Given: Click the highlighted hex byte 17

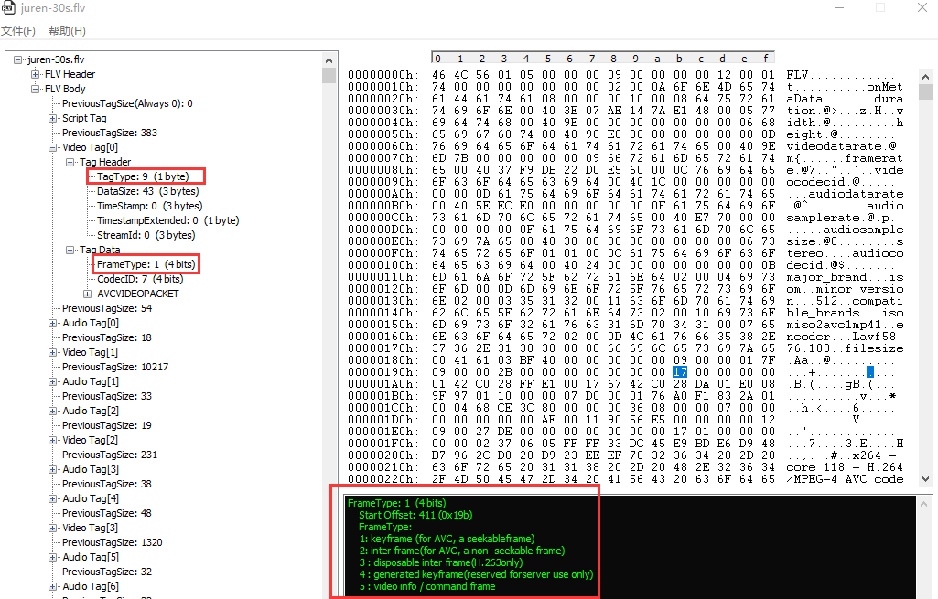Looking at the screenshot, I should coord(679,371).
